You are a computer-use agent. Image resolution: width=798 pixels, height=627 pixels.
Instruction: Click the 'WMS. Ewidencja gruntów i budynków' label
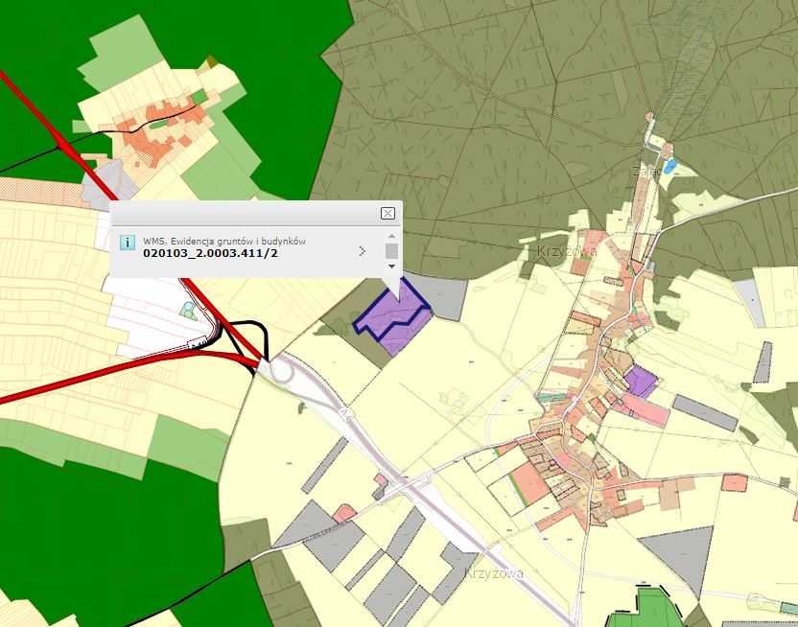point(223,241)
